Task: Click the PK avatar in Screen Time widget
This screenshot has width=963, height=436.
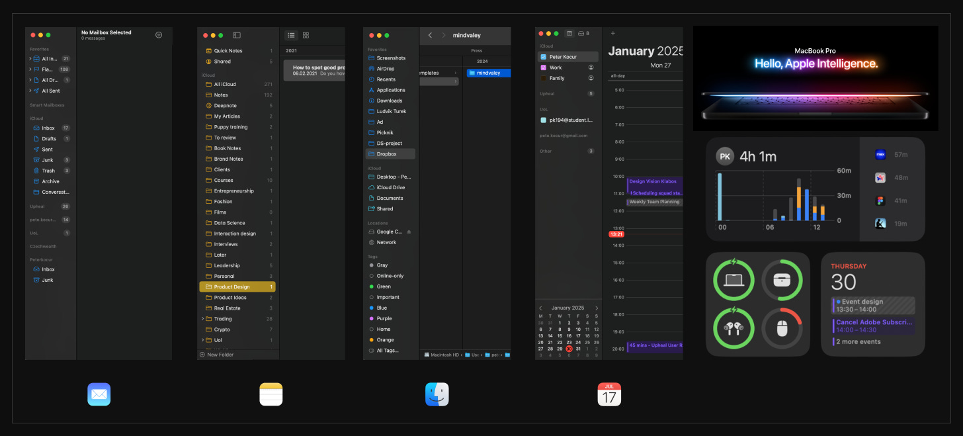Action: tap(725, 157)
